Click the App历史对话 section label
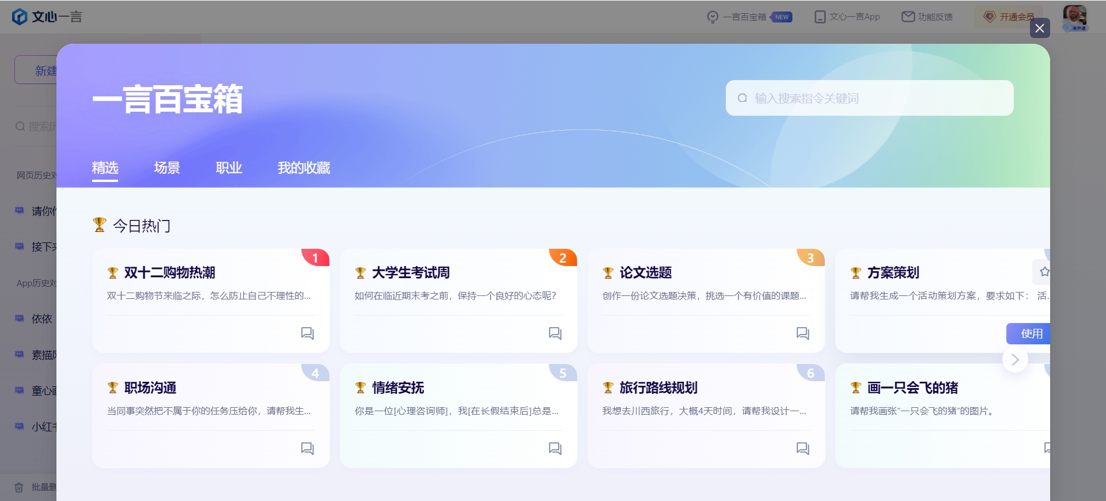 (x=36, y=283)
